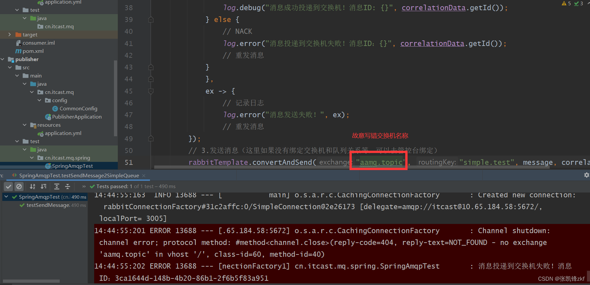Open Run panel settings gear

pyautogui.click(x=586, y=175)
